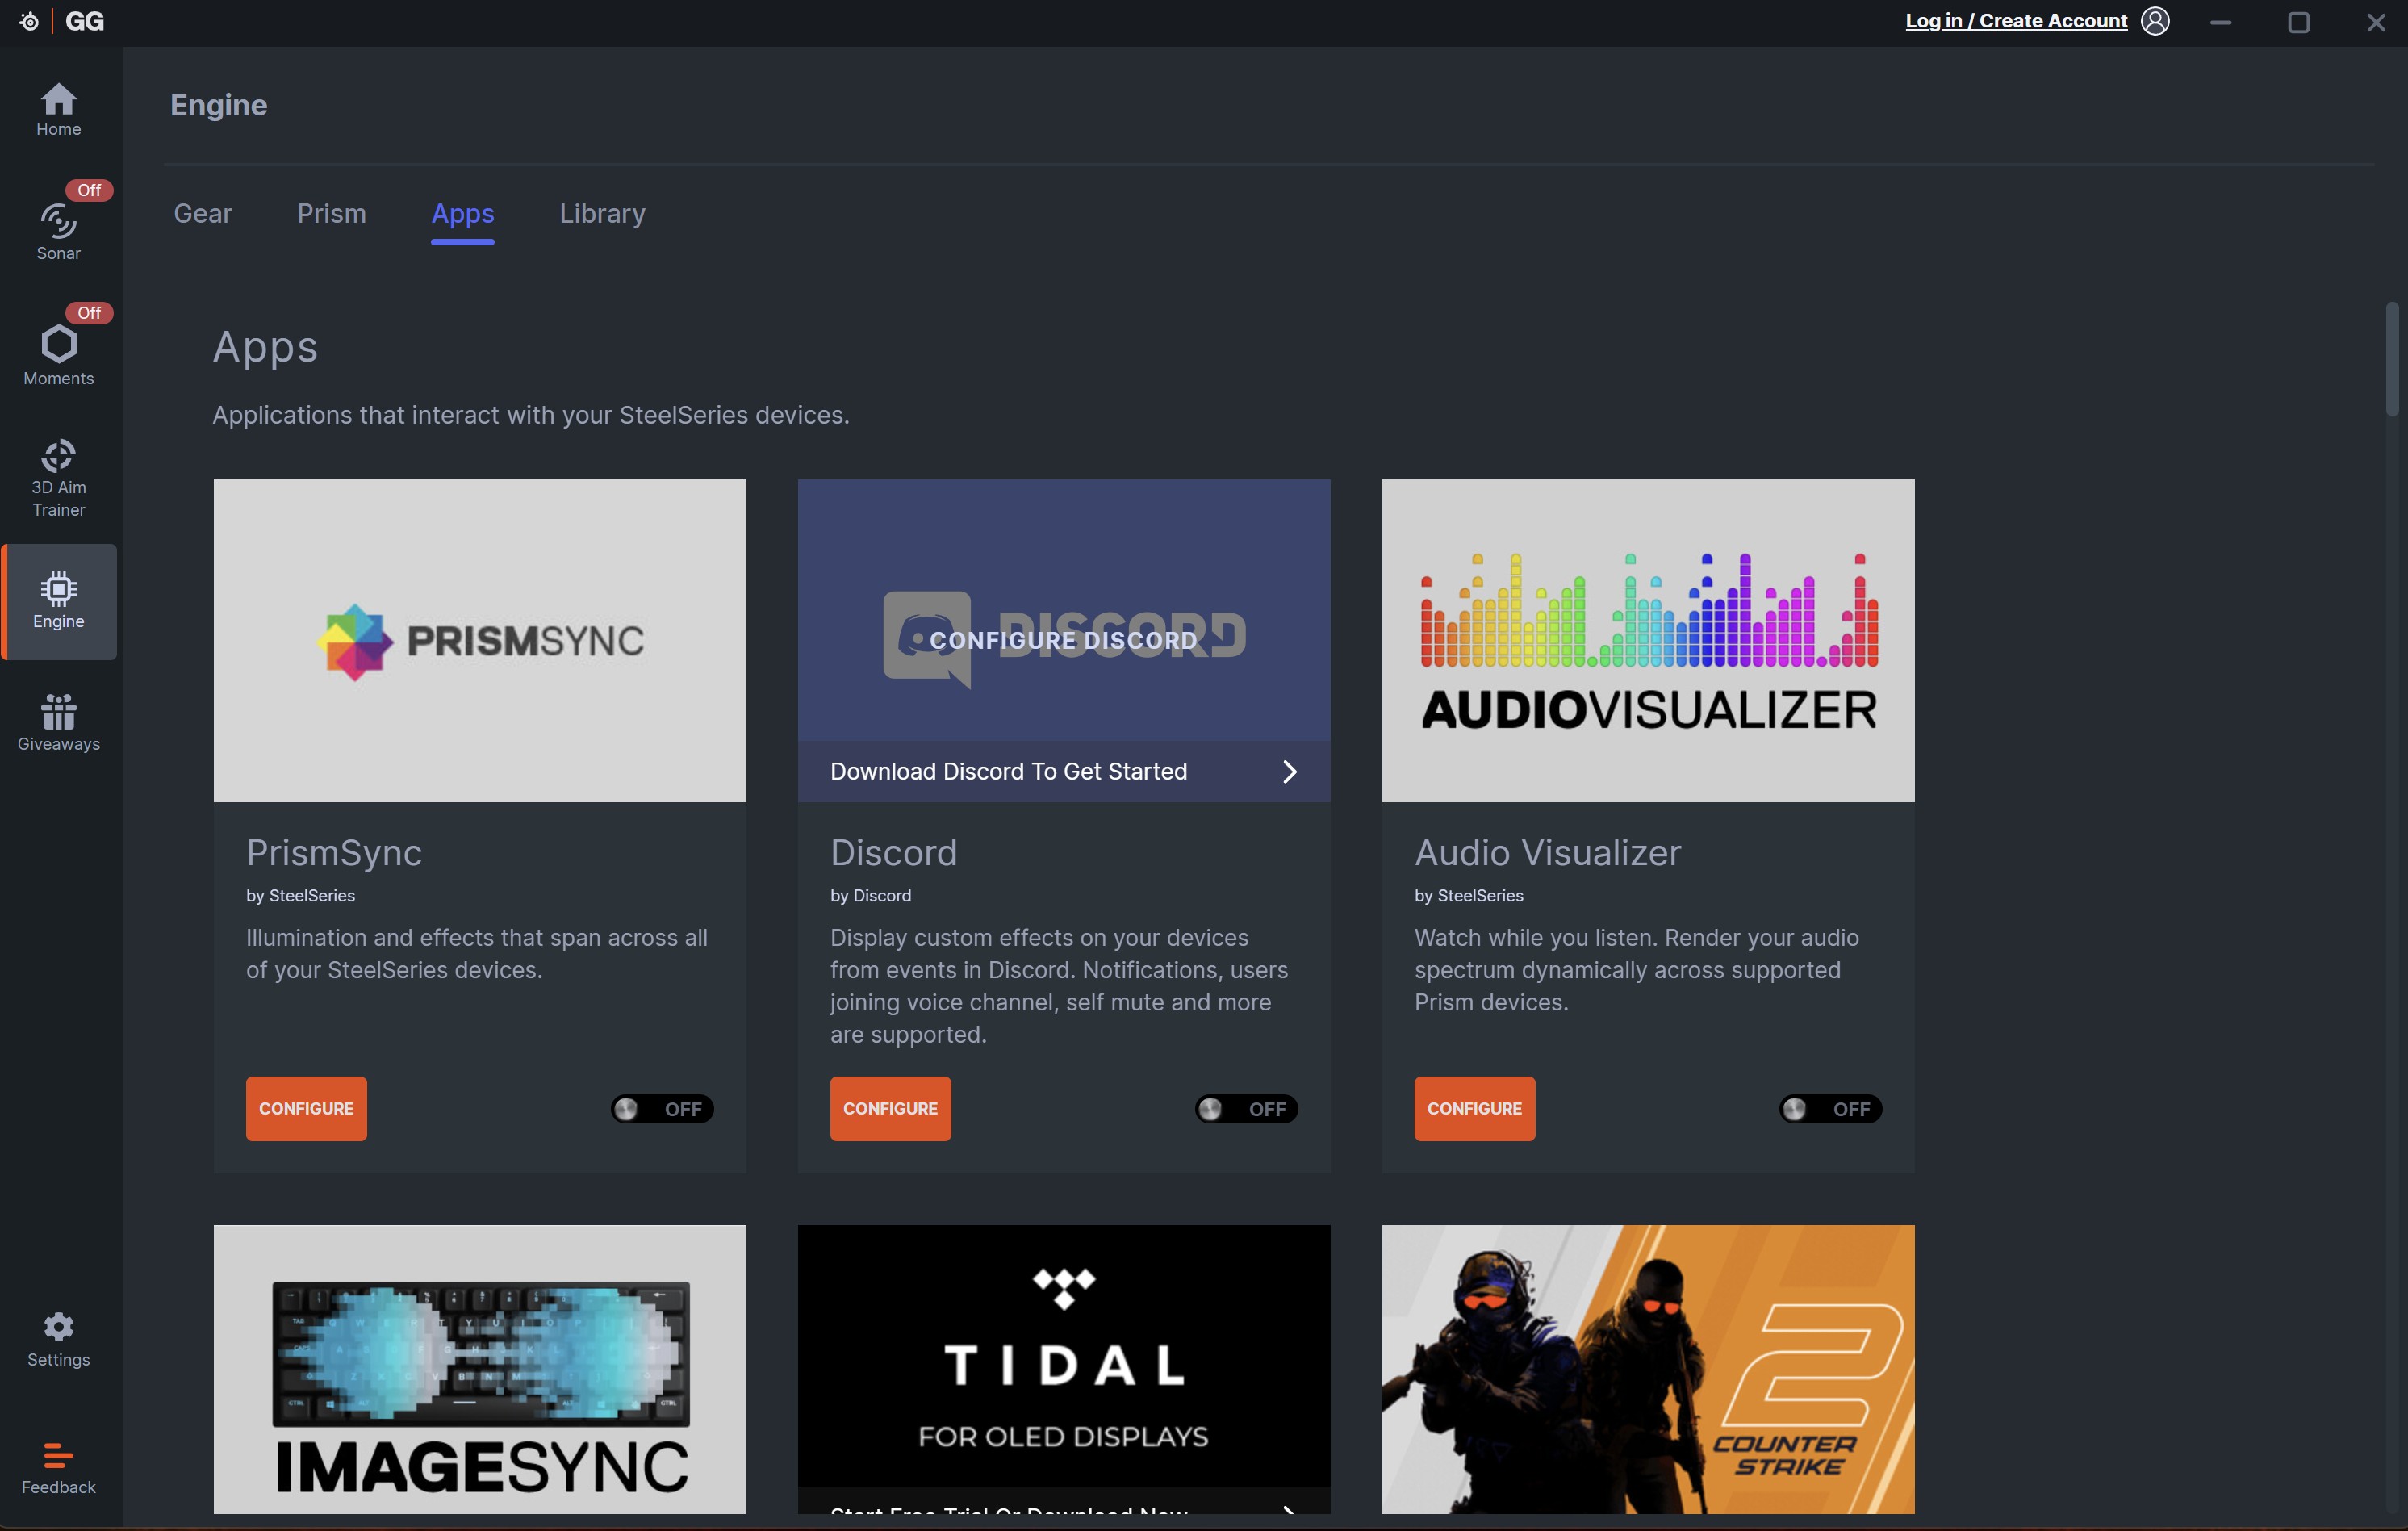The image size is (2408, 1531).
Task: Open the Gear tab
Action: tap(202, 213)
